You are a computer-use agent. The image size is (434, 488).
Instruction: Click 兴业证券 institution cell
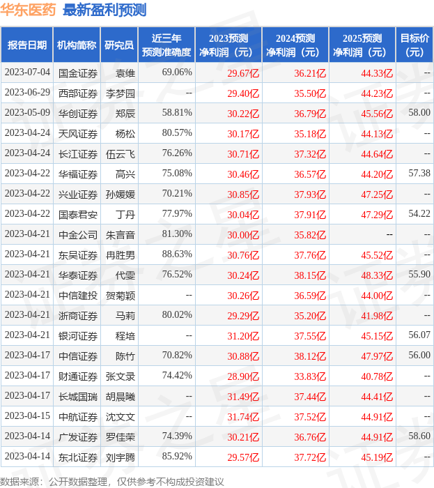[78, 195]
